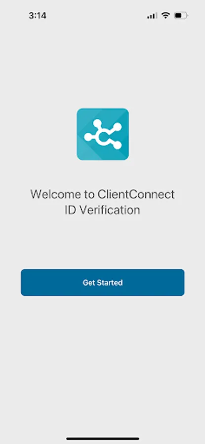Tap the ID Verification text line
The image size is (205, 444).
tap(103, 210)
